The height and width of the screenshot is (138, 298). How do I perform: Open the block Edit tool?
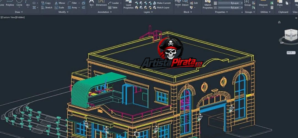point(194,3)
